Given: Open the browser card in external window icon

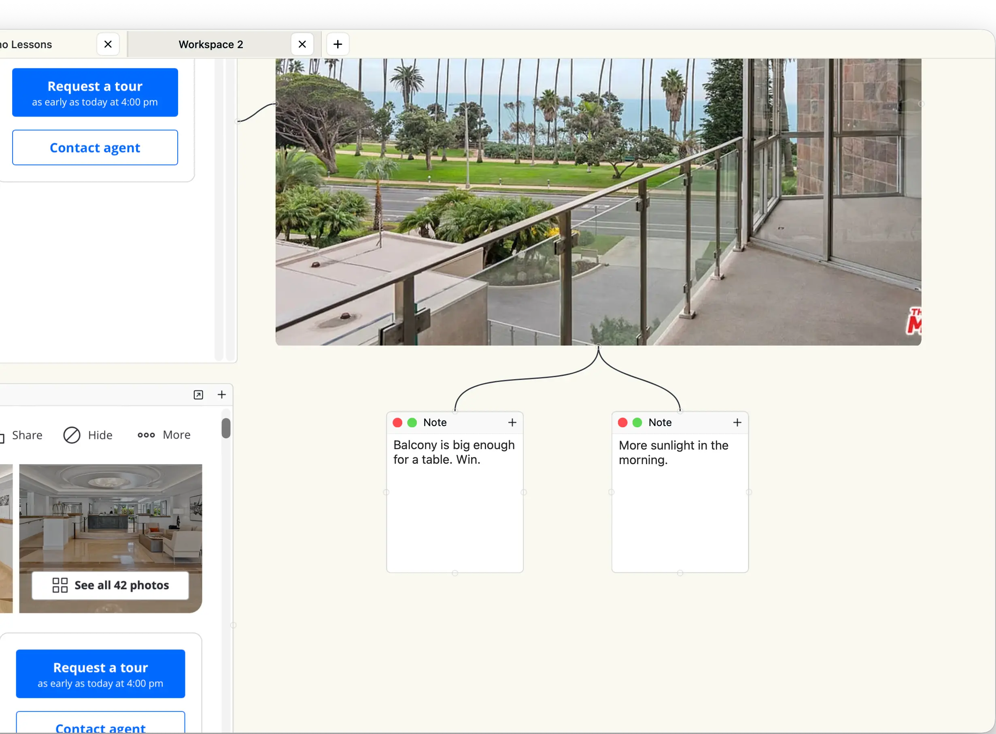Looking at the screenshot, I should pyautogui.click(x=198, y=395).
